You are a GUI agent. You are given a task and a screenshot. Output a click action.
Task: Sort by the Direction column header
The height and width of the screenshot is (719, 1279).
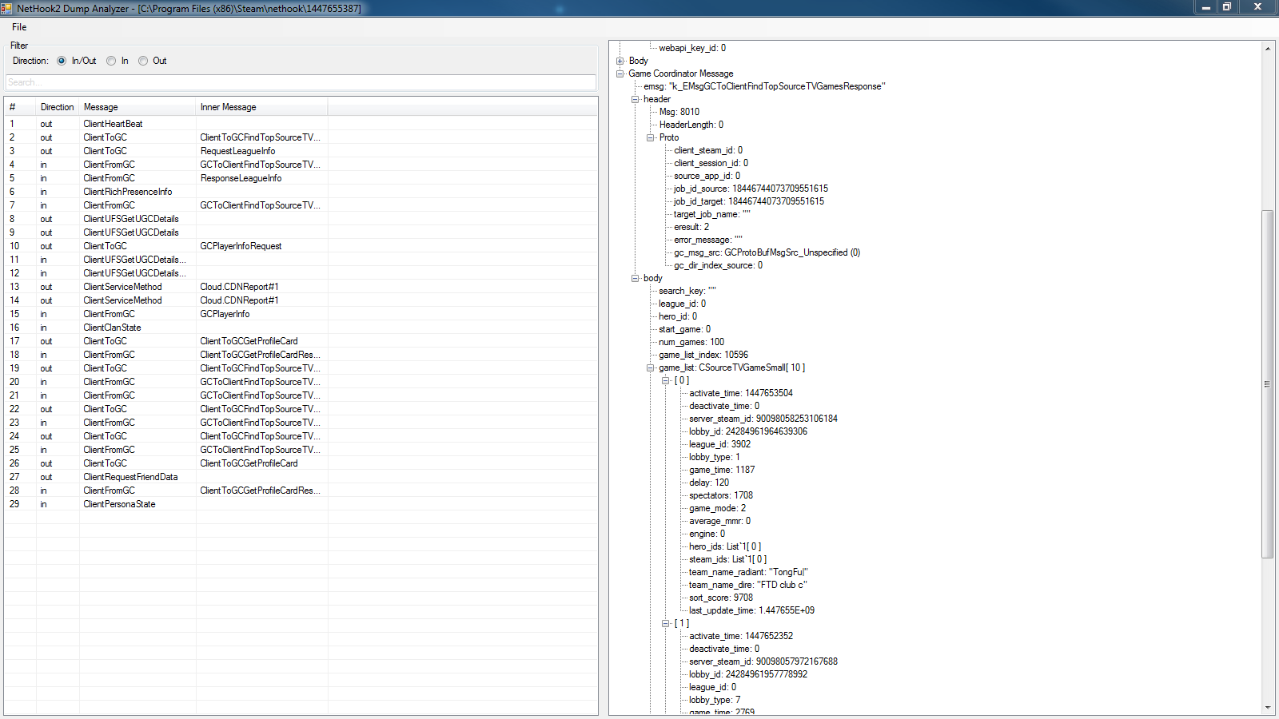click(x=58, y=107)
